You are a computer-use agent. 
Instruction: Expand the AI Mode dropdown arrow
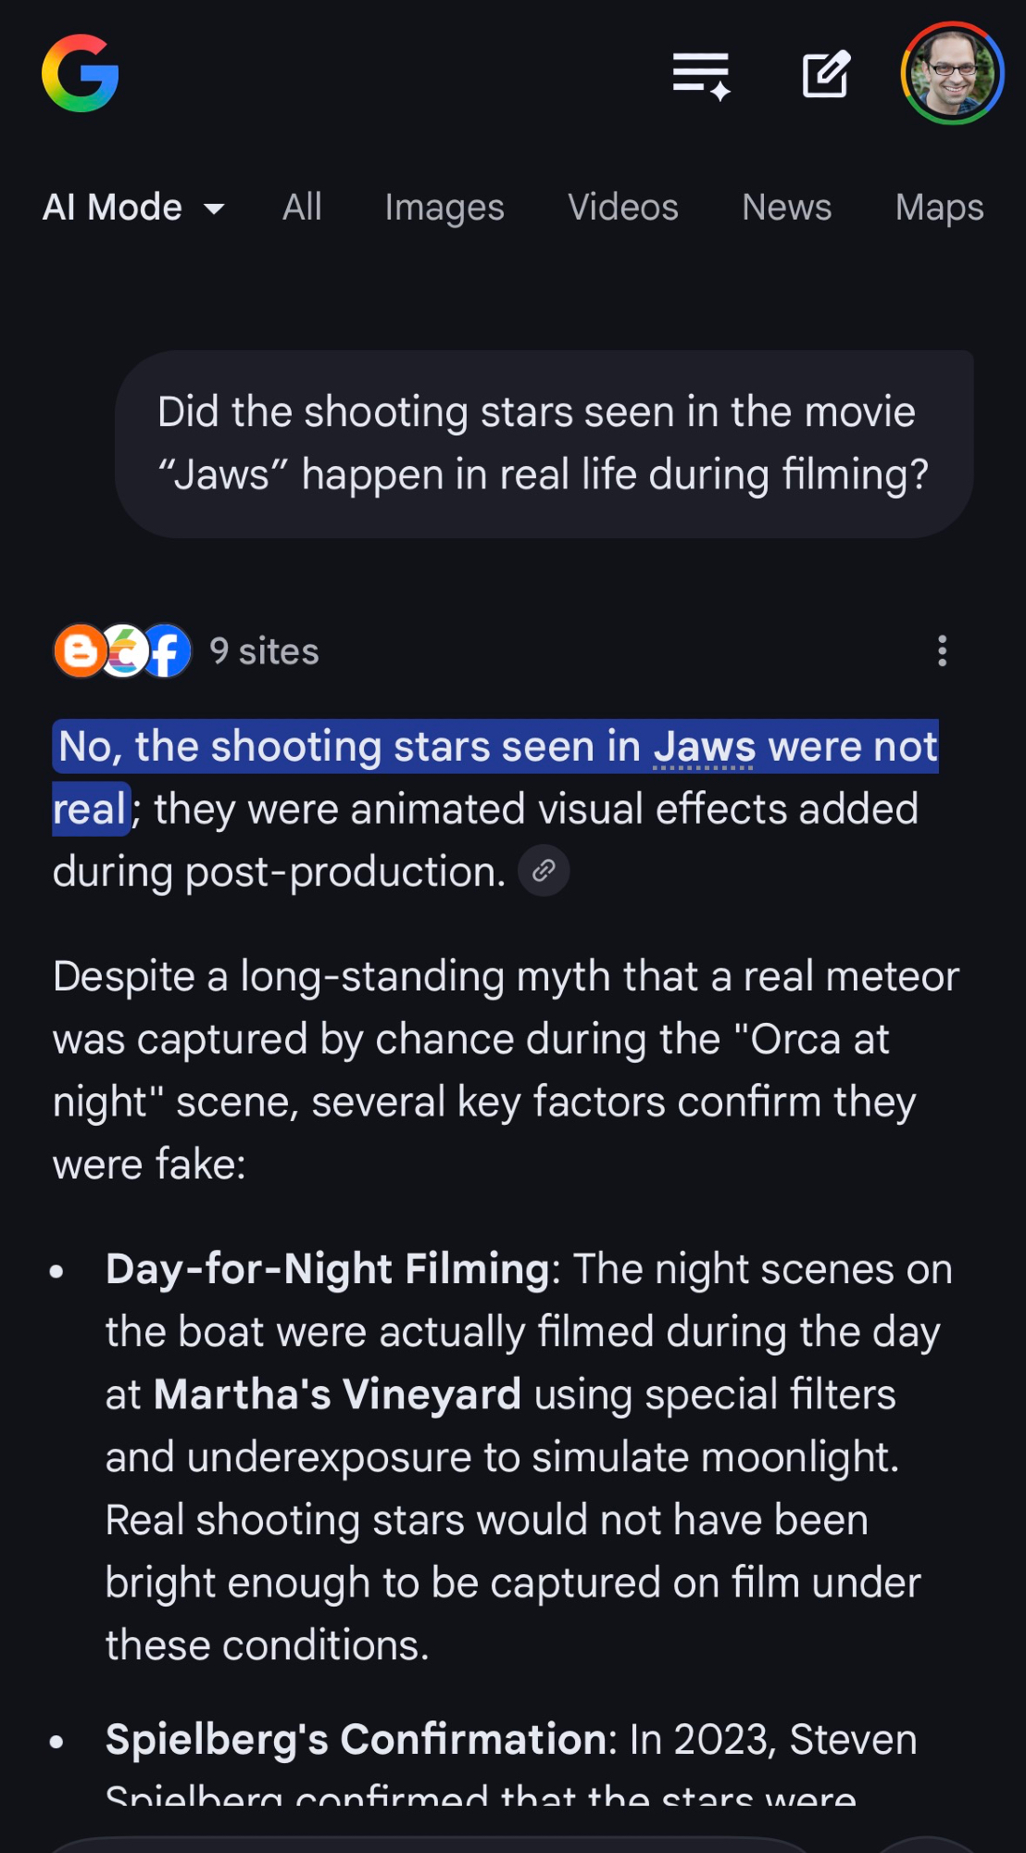coord(214,208)
